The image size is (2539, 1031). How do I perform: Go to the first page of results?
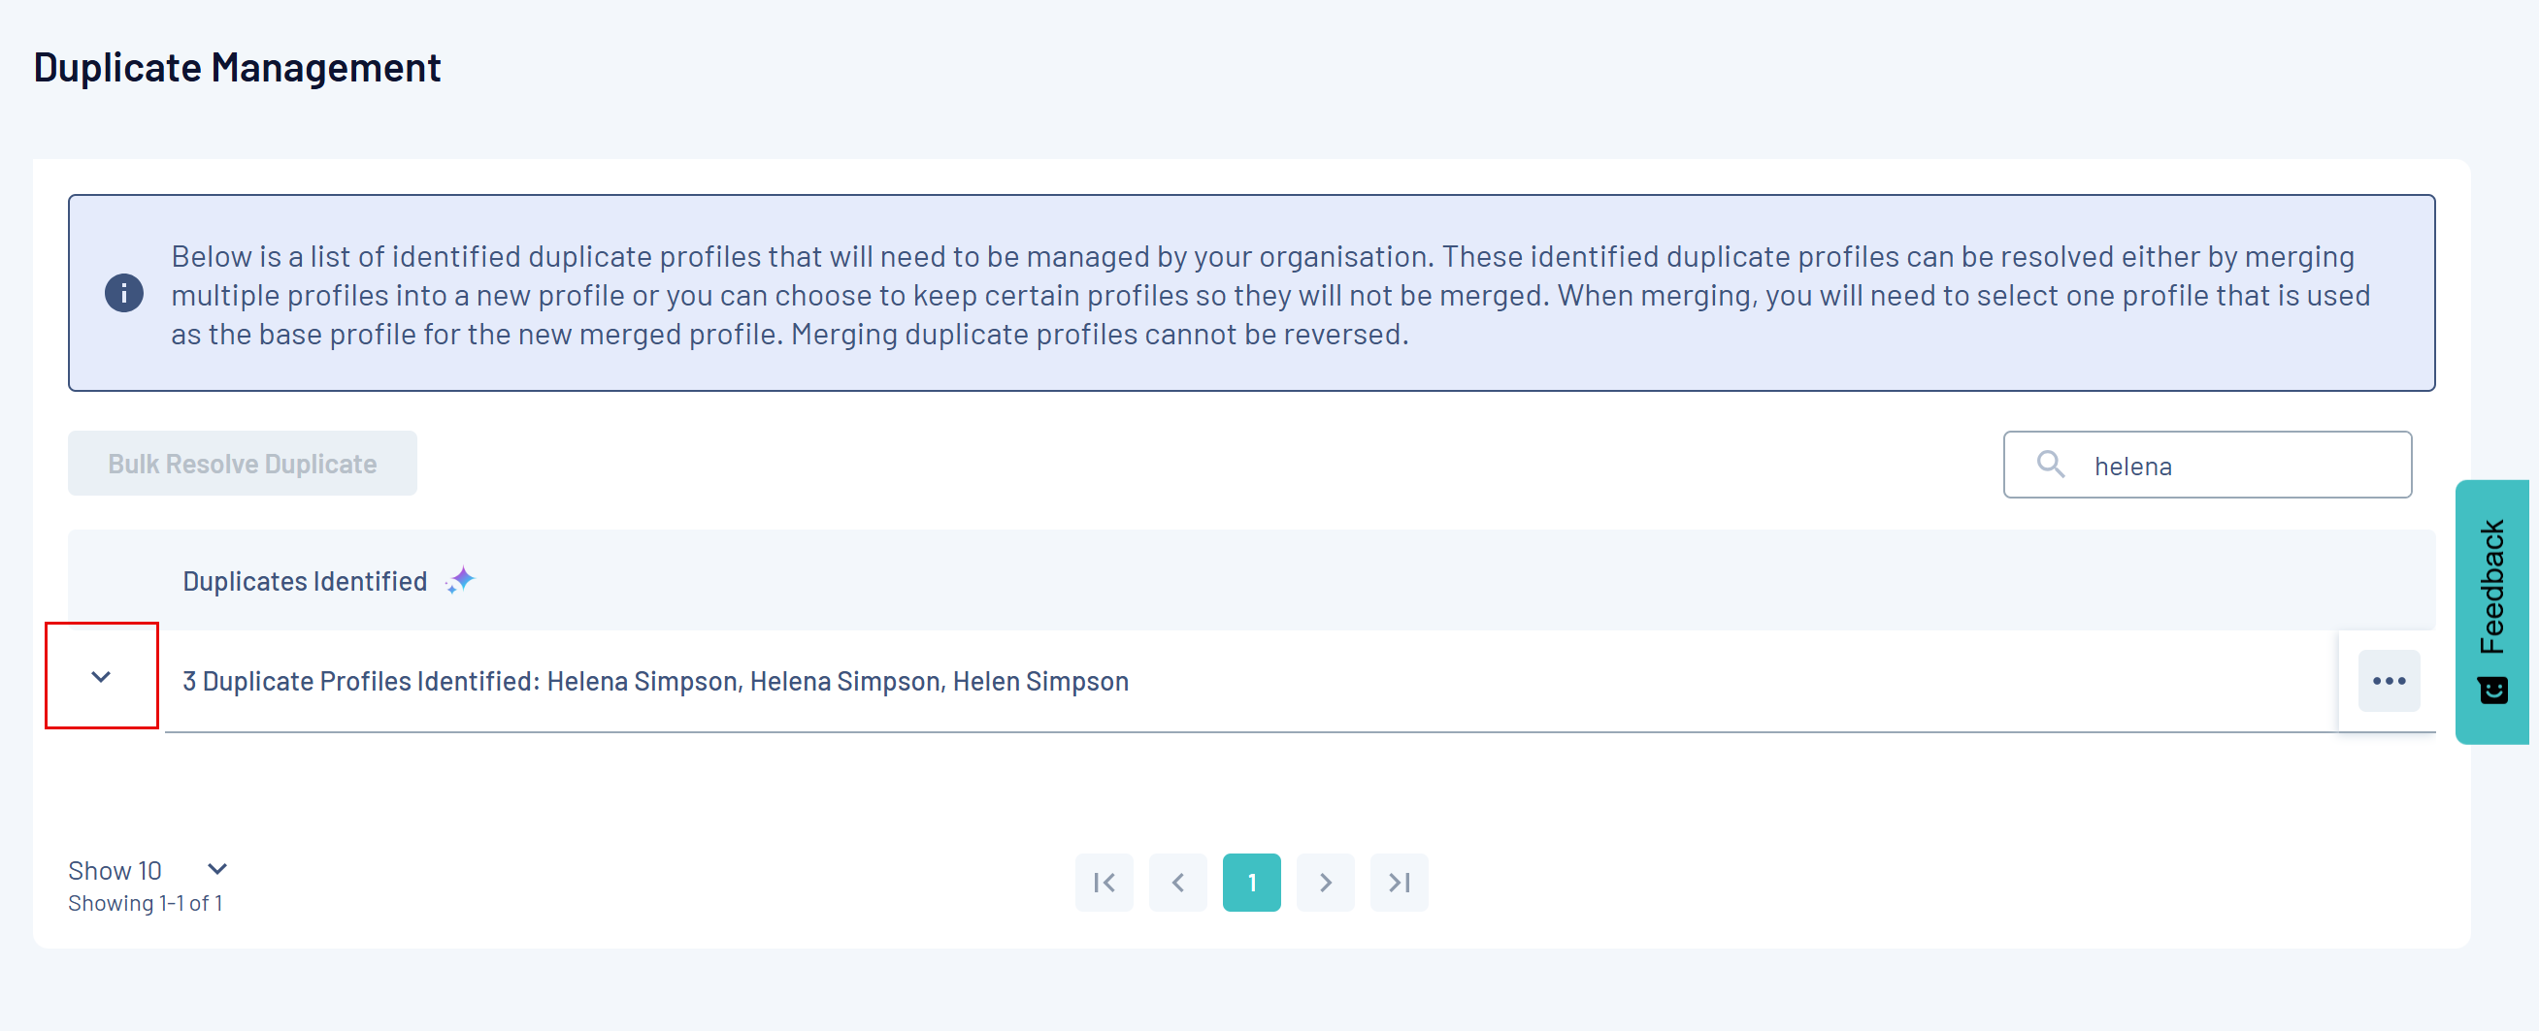point(1103,883)
